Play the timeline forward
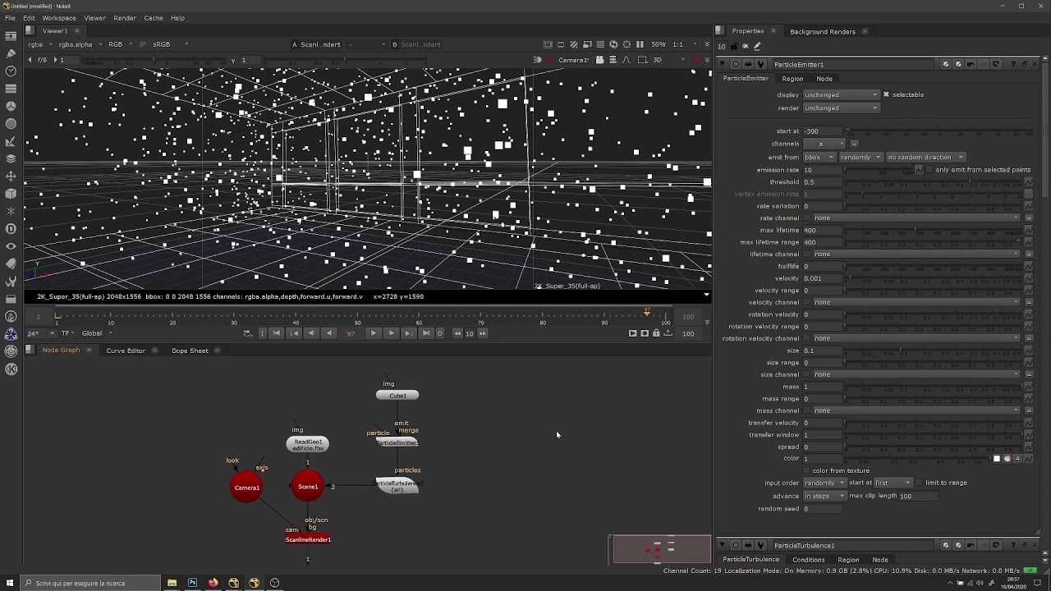 tap(373, 333)
